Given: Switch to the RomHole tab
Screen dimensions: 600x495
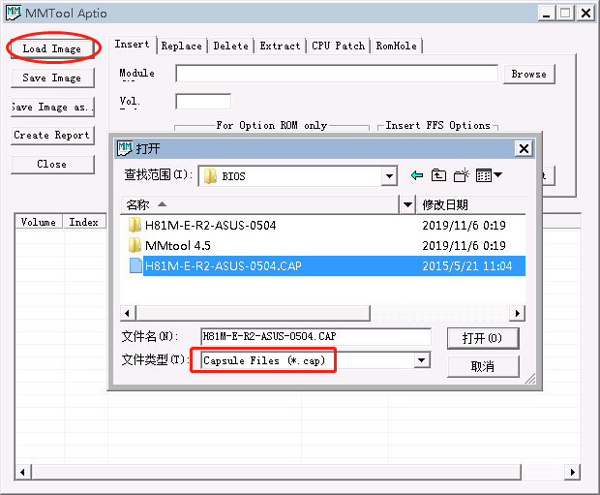Looking at the screenshot, I should tap(397, 46).
